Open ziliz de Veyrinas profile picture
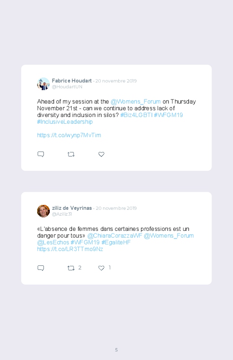 point(43,211)
